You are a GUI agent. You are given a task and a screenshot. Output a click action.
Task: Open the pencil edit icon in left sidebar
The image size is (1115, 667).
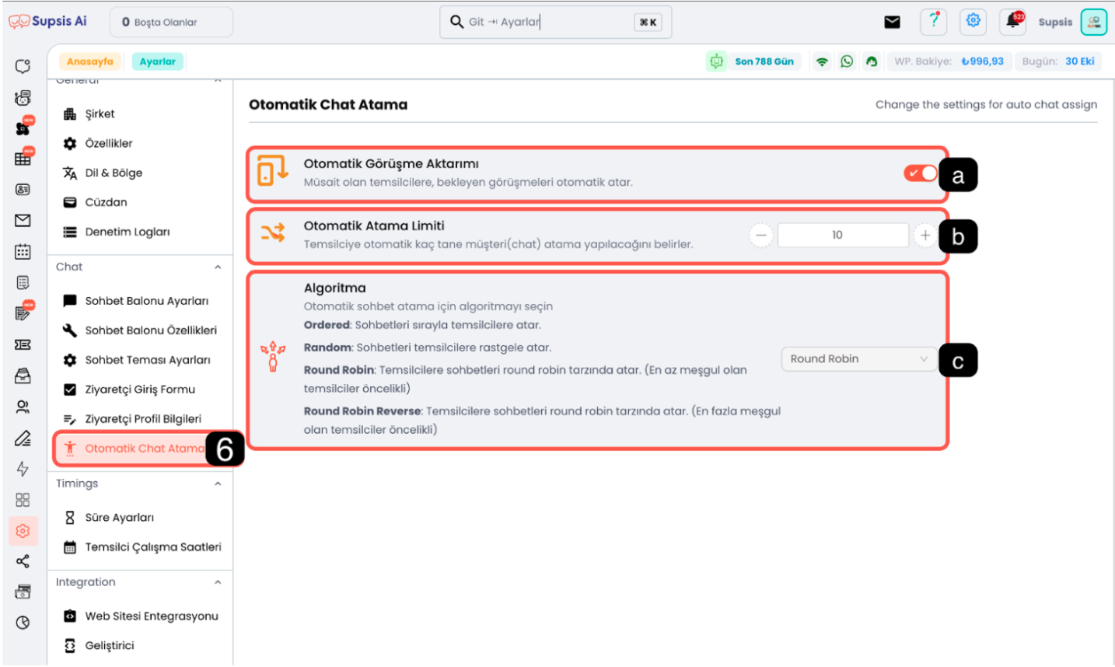pos(23,438)
